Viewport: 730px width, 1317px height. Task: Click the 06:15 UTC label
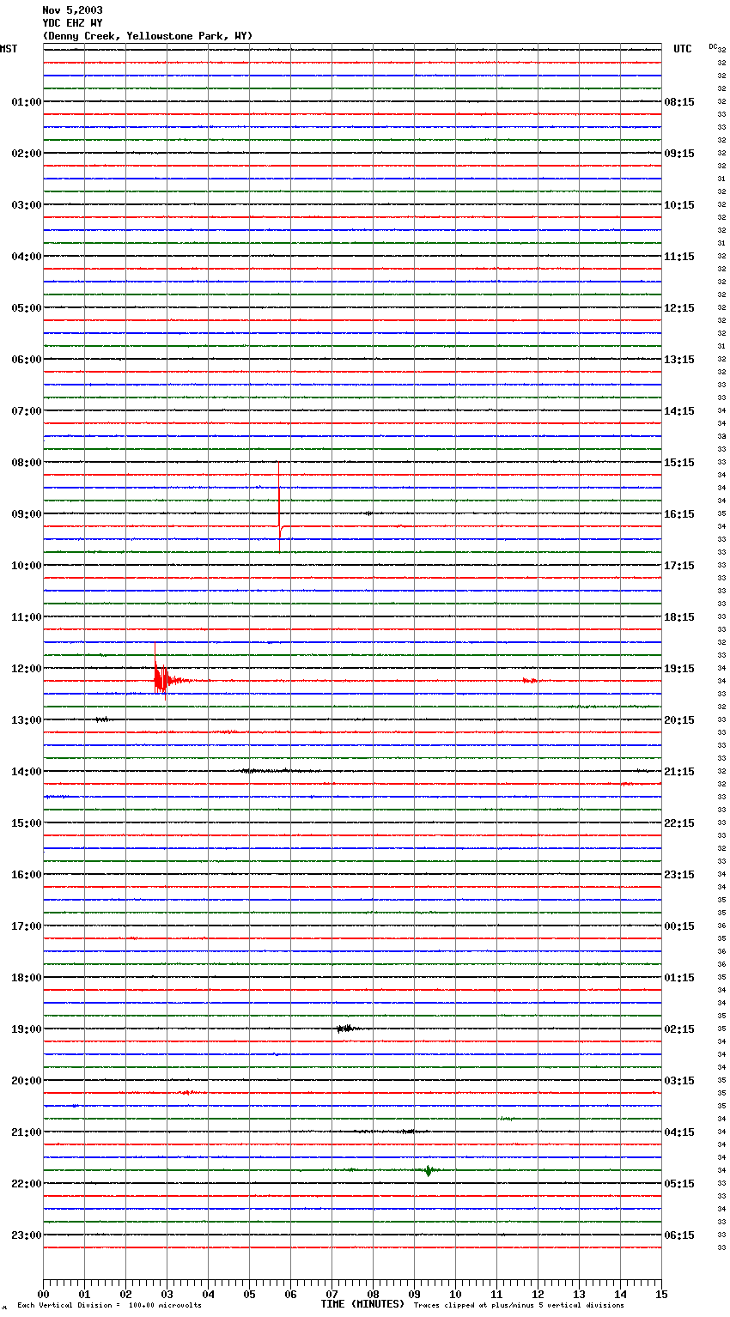click(x=679, y=1235)
